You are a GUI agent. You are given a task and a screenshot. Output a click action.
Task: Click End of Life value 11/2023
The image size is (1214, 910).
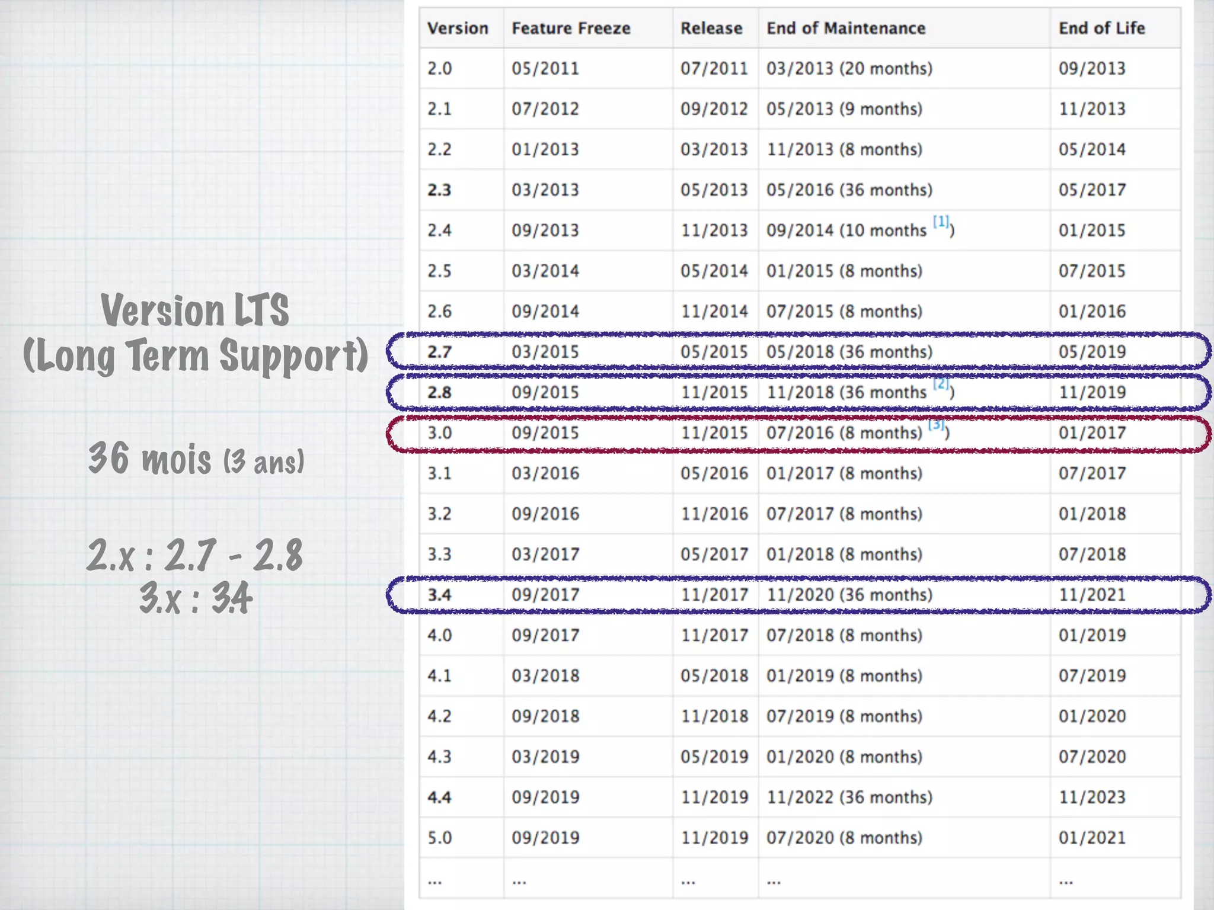pos(1092,797)
